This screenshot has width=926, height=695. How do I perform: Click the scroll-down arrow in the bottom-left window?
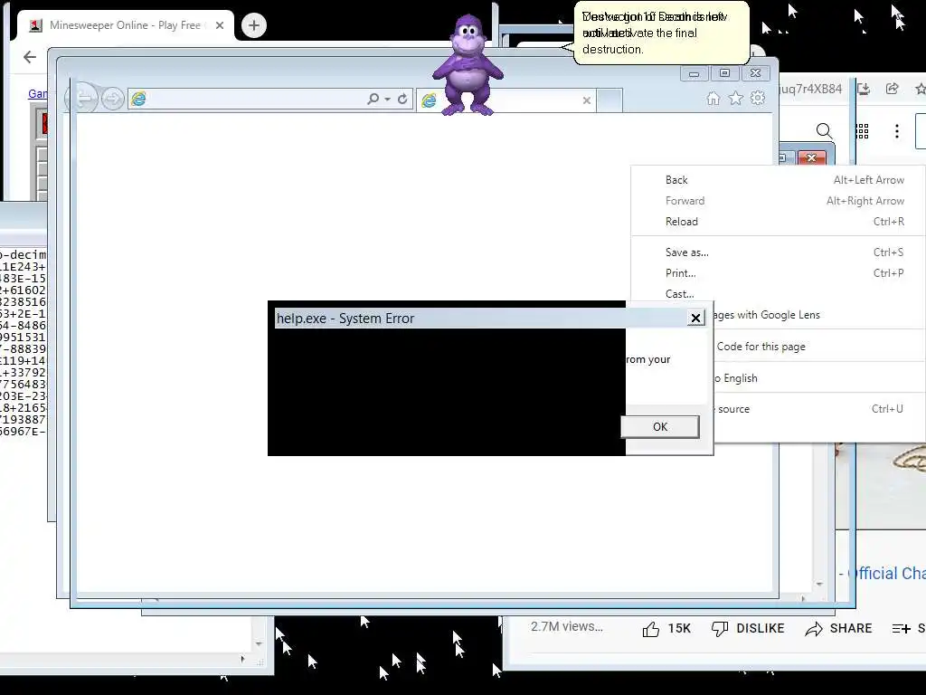pos(259,643)
